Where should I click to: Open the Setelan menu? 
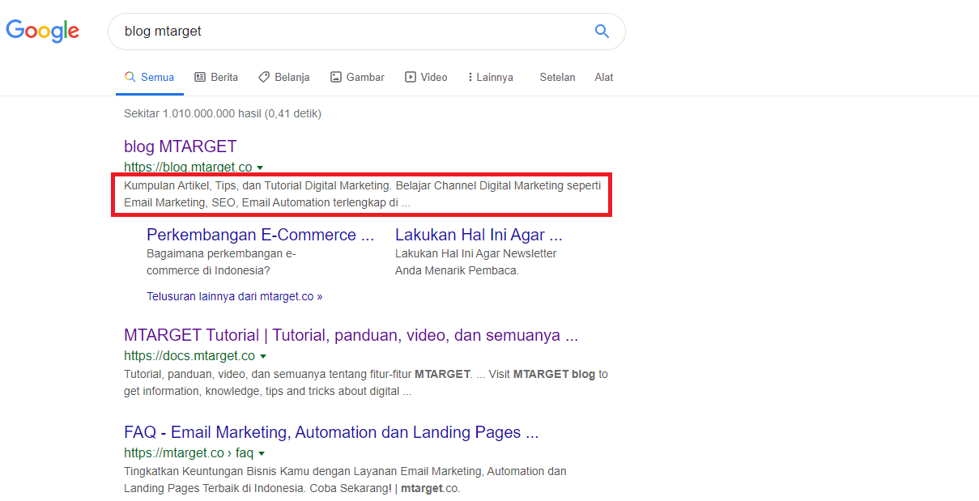pyautogui.click(x=557, y=77)
